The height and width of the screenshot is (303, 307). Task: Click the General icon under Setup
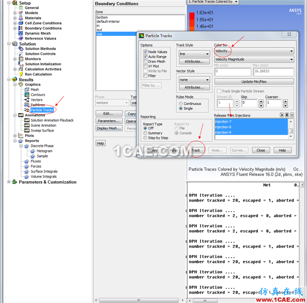coord(21,8)
